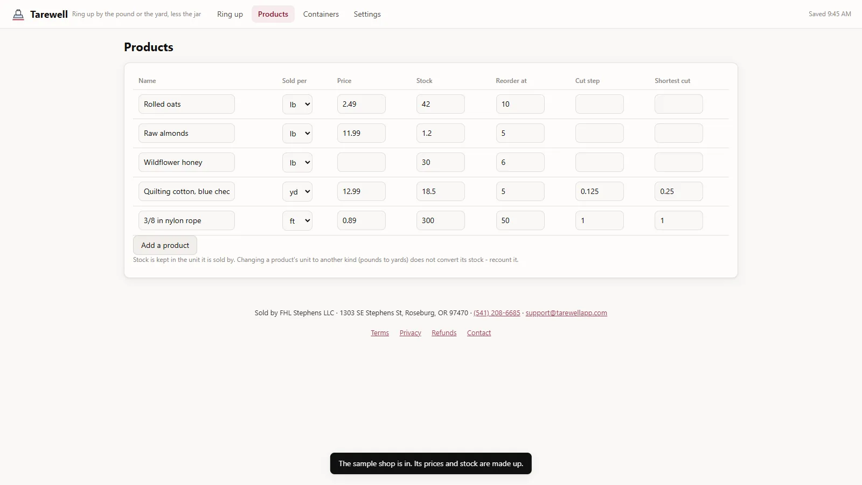Screen dimensions: 862x485
Task: Go to the Settings tab
Action: tap(367, 14)
